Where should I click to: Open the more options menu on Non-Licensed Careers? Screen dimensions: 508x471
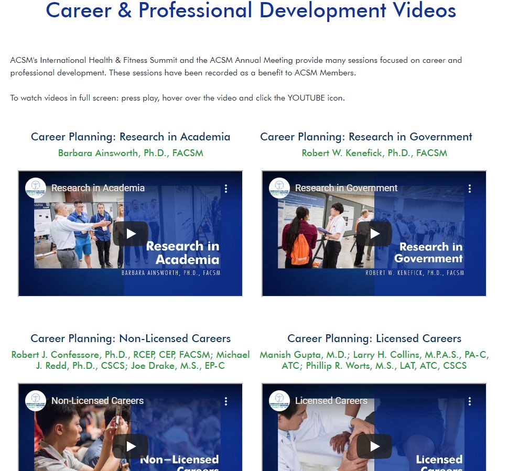226,401
